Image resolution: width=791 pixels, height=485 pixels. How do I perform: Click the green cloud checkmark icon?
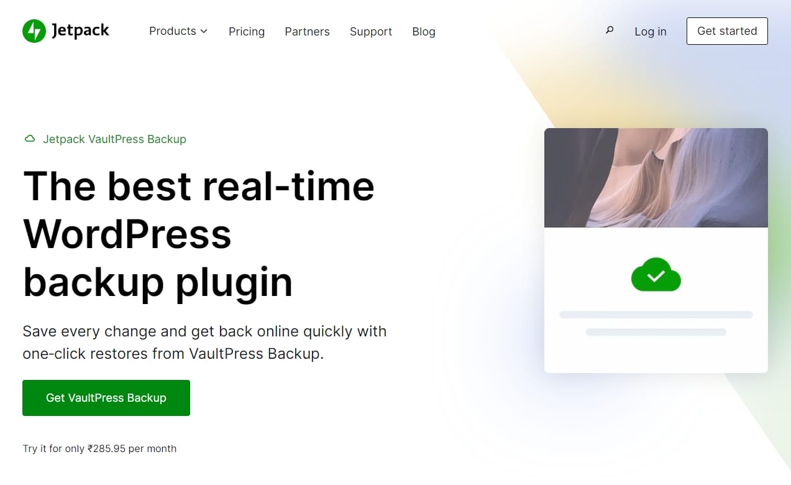656,275
